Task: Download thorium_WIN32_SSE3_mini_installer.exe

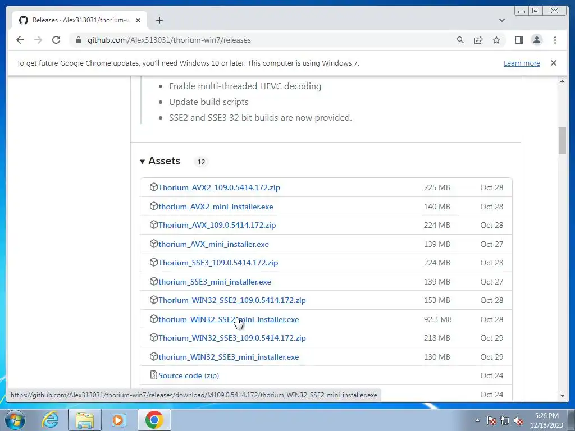Action: [229, 357]
